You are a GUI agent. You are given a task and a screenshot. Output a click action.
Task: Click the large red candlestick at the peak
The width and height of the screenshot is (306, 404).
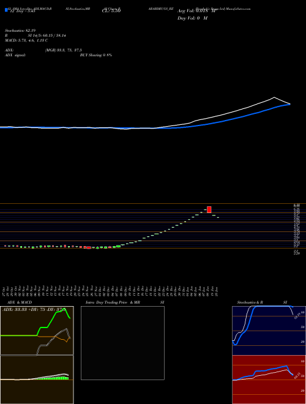tap(209, 209)
